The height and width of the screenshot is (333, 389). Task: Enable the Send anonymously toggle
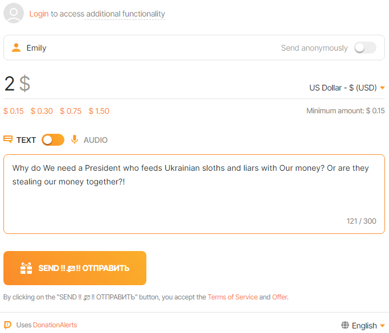click(365, 48)
